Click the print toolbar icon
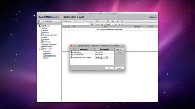Image resolution: width=195 pixels, height=109 pixels. (x=112, y=21)
